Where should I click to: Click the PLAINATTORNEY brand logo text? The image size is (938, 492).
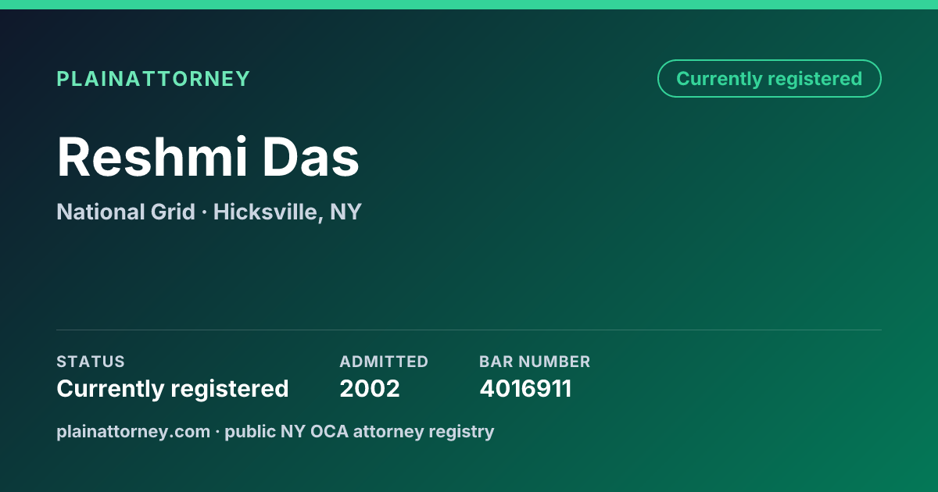point(153,79)
